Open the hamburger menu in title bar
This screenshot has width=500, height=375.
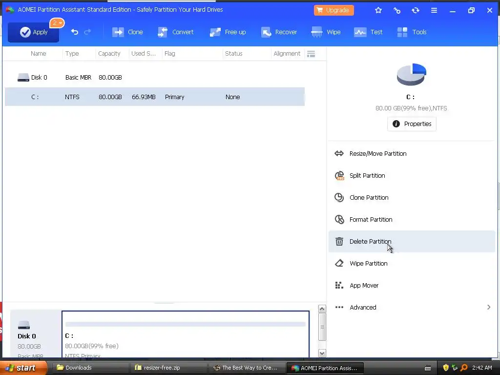tap(434, 10)
